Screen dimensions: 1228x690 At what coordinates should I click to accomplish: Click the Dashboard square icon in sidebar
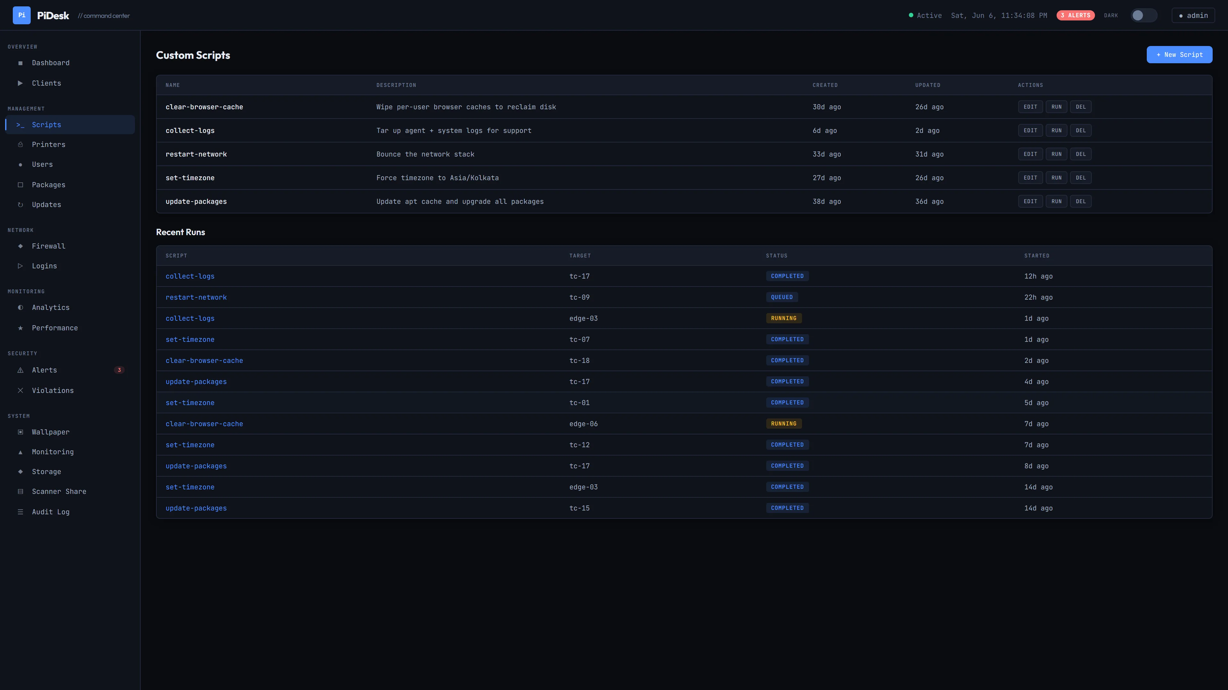point(20,63)
